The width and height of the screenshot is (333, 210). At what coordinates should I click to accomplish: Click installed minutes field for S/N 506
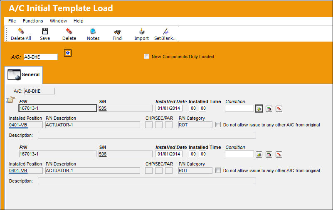202,154
